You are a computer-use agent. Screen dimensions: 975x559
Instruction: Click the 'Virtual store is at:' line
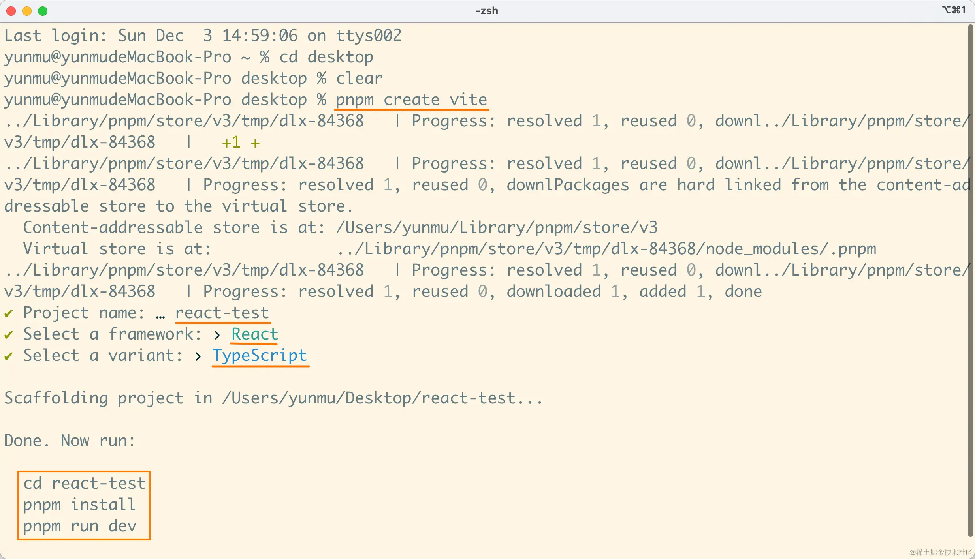coord(450,249)
